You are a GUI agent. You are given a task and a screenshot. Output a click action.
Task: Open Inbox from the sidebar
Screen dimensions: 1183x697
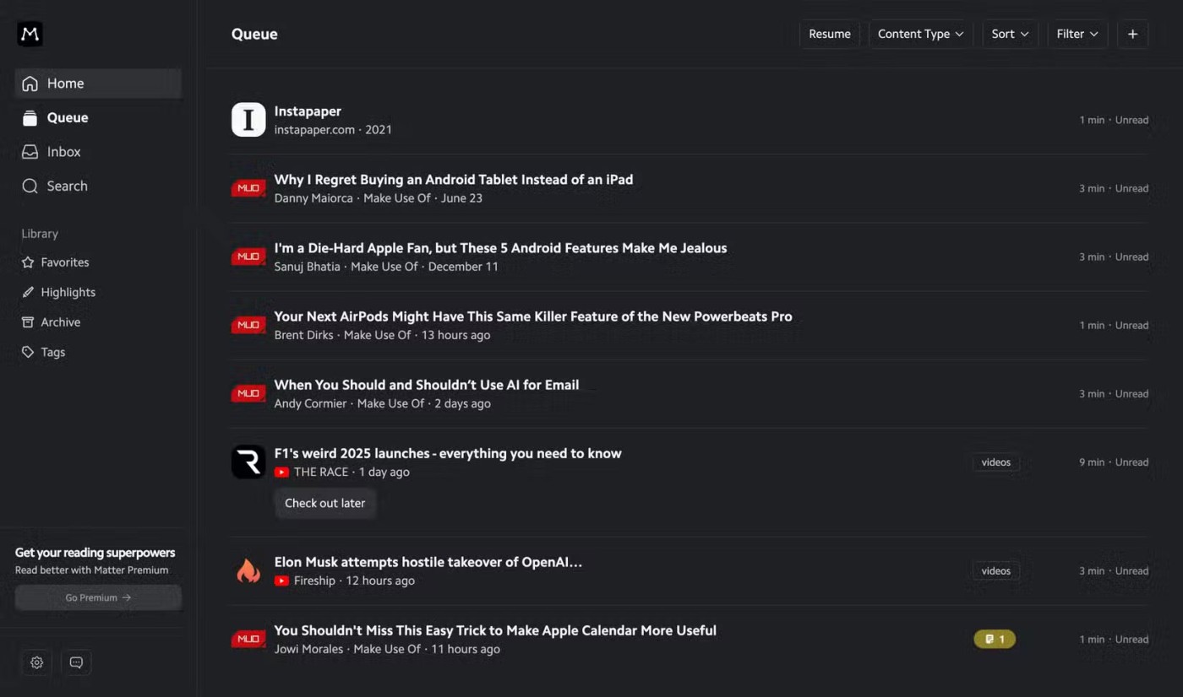tap(63, 152)
